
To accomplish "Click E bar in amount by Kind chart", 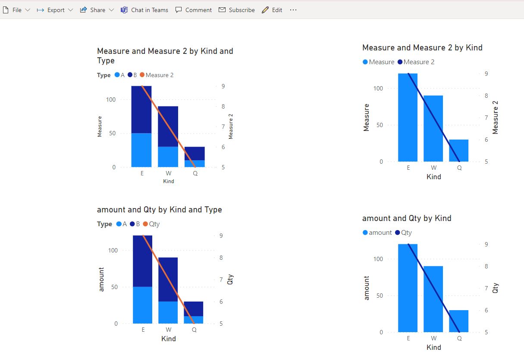I will (408, 288).
